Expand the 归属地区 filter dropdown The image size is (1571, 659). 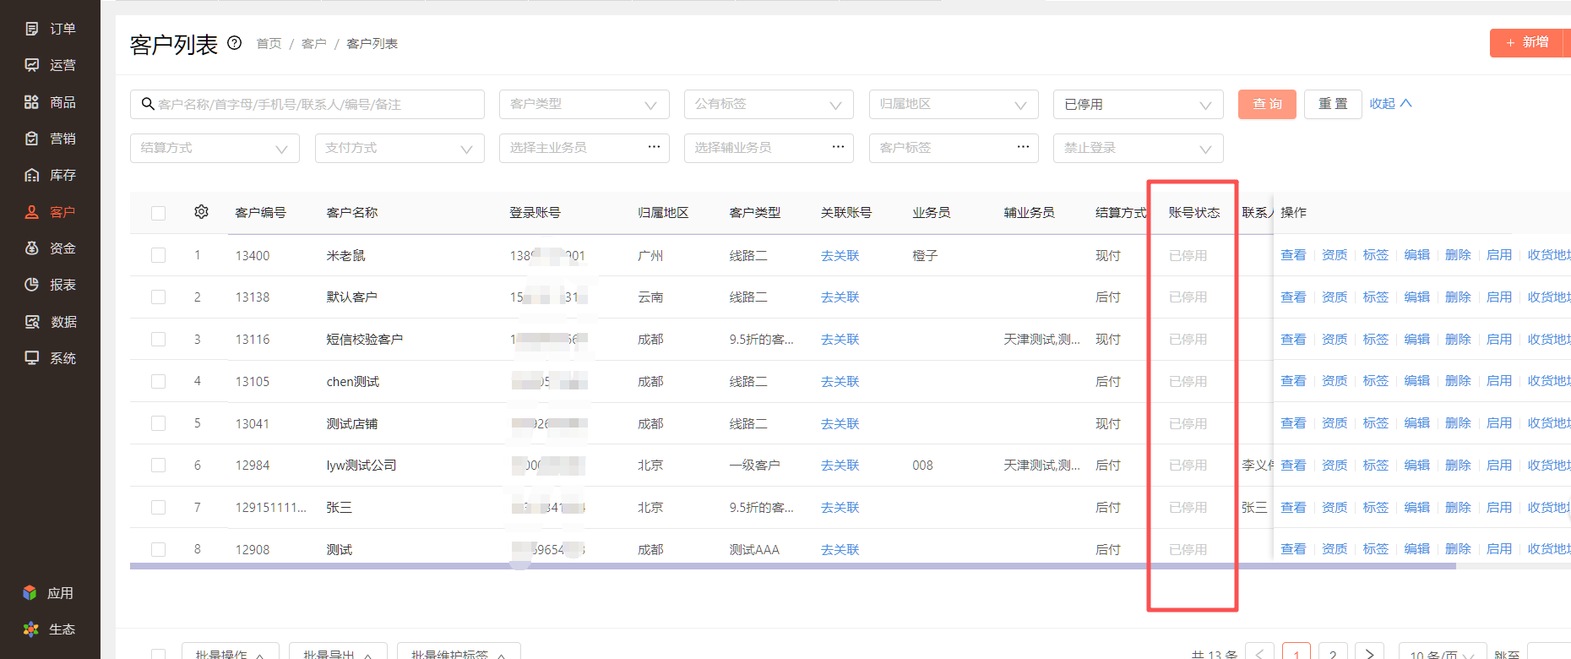(954, 104)
